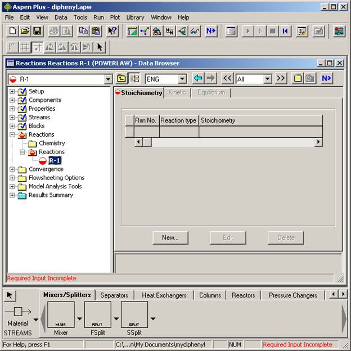The image size is (351, 351).
Task: Open the R-1 object selector dropdown
Action: point(108,79)
